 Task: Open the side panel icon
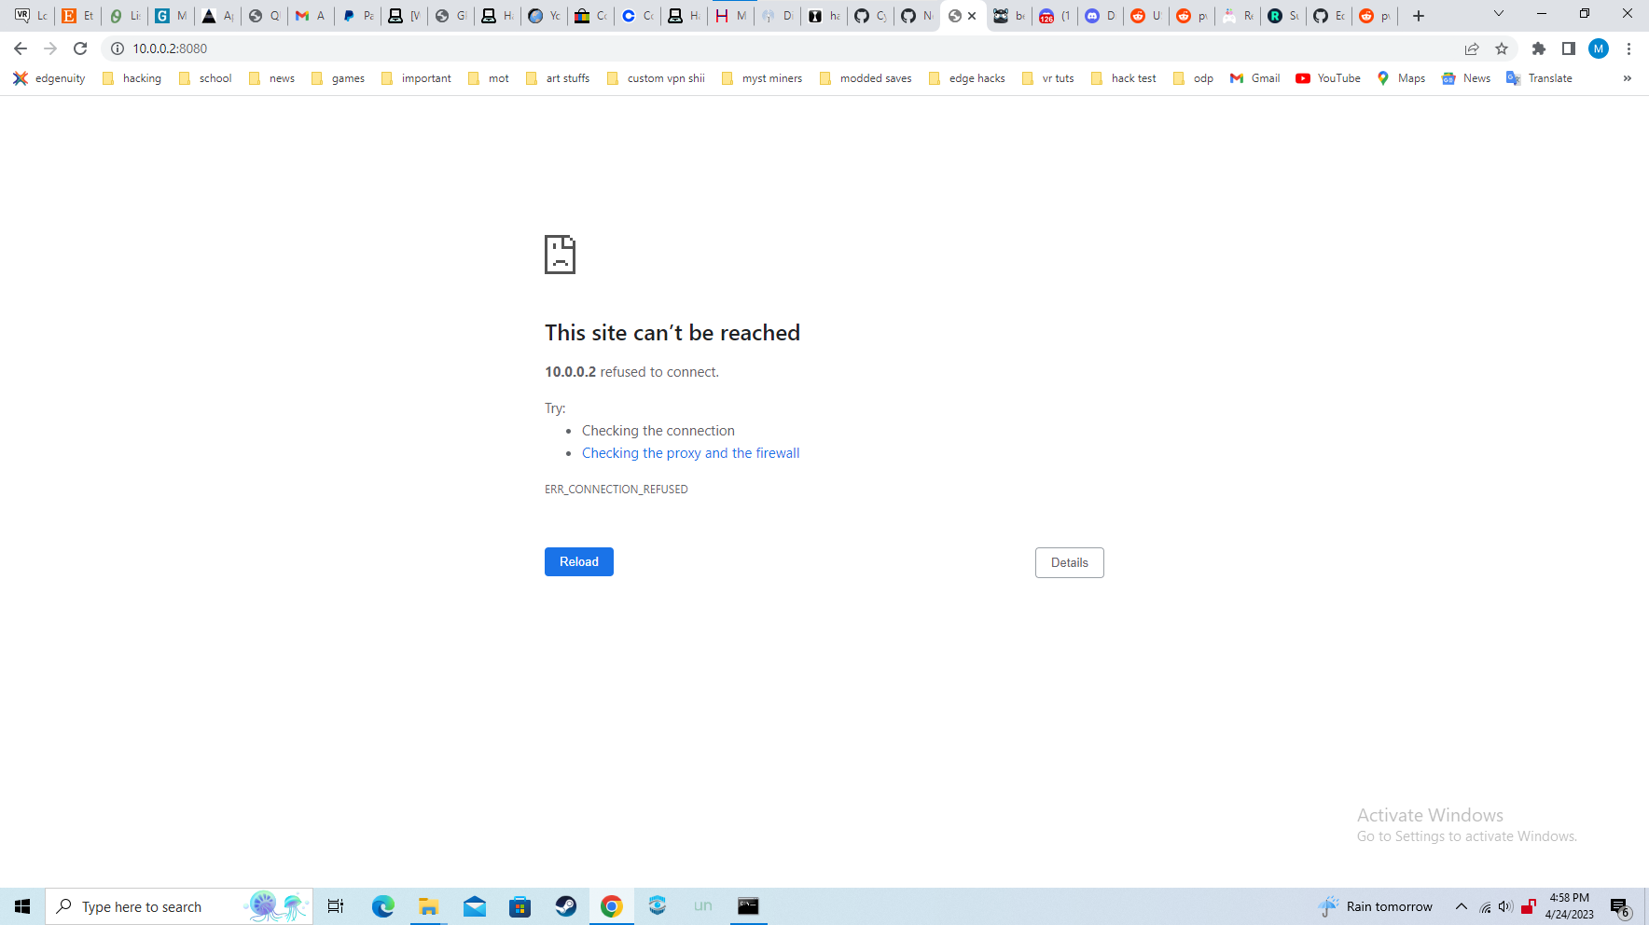pyautogui.click(x=1569, y=48)
